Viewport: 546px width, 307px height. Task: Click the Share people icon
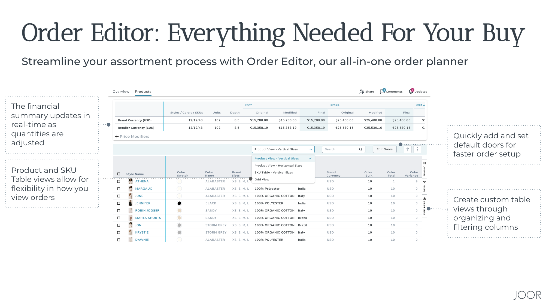coord(362,92)
